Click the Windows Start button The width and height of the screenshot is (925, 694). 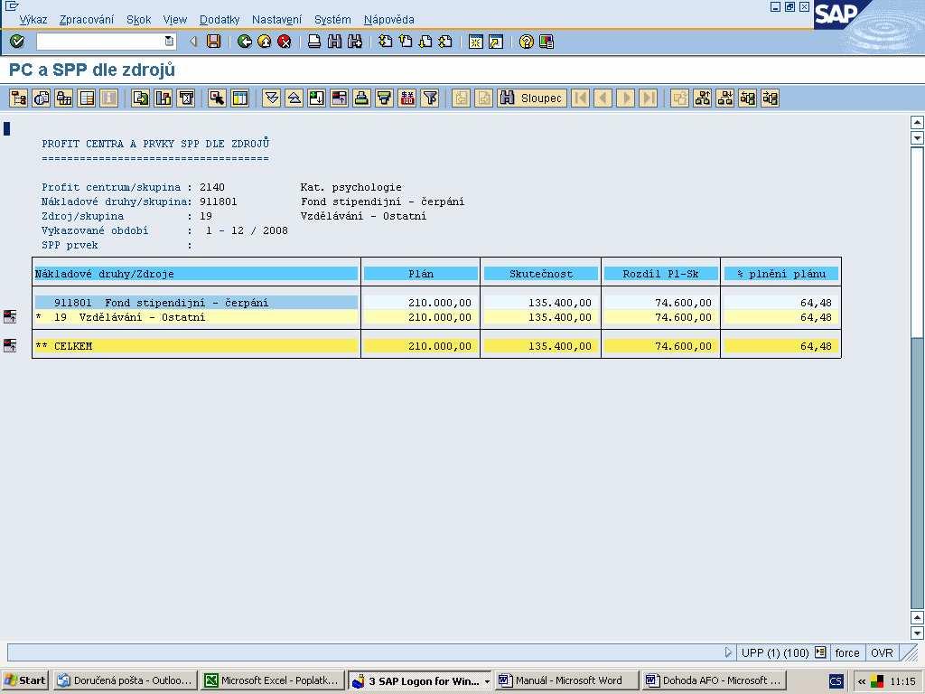coord(24,680)
